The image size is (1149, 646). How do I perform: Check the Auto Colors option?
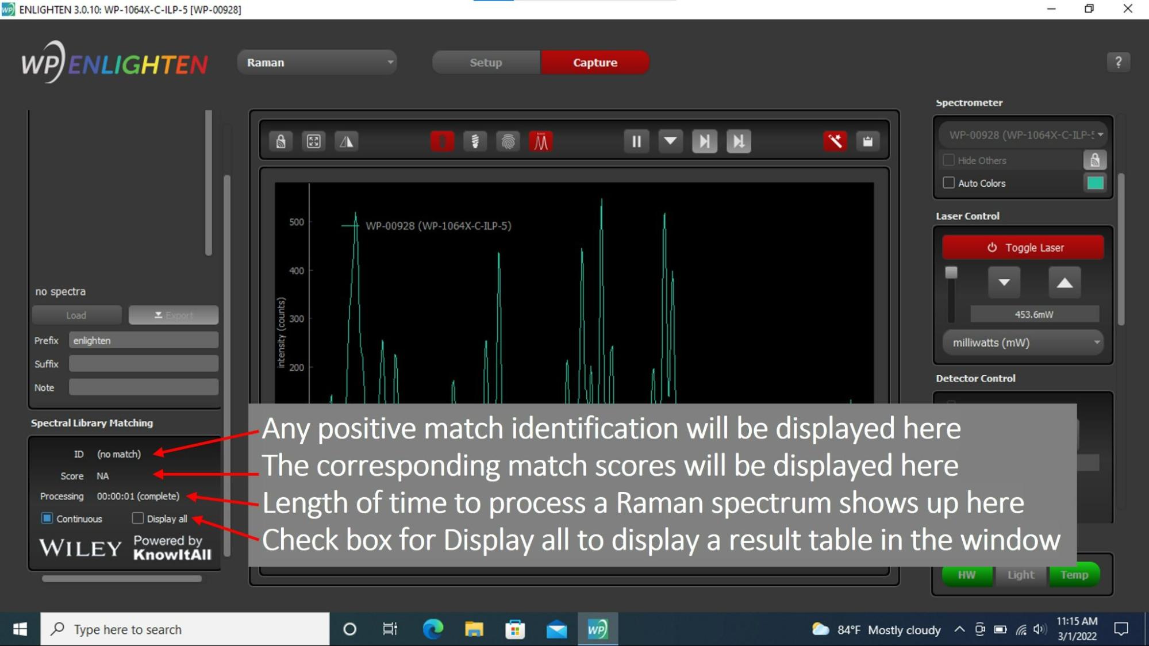click(948, 183)
